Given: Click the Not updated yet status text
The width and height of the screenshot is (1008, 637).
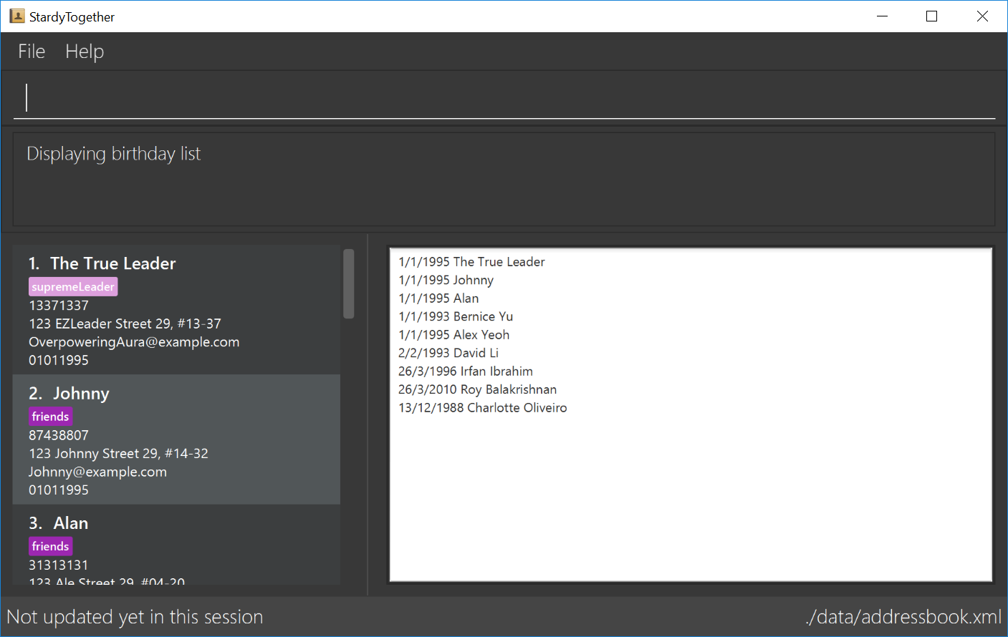Looking at the screenshot, I should click(135, 617).
